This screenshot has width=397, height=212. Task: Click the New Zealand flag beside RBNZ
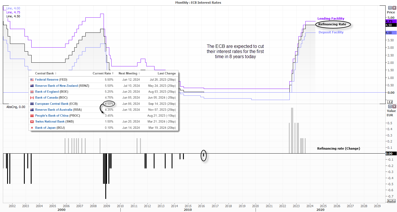coord(32,86)
